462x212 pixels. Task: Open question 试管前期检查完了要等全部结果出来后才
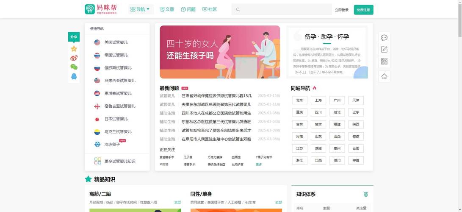(x=216, y=130)
